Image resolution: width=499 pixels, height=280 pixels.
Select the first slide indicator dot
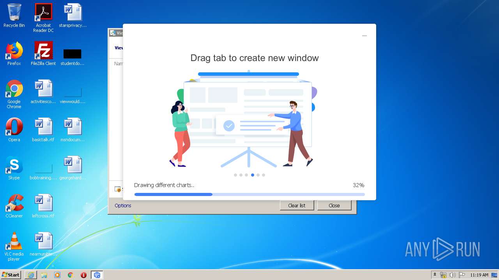click(x=235, y=175)
